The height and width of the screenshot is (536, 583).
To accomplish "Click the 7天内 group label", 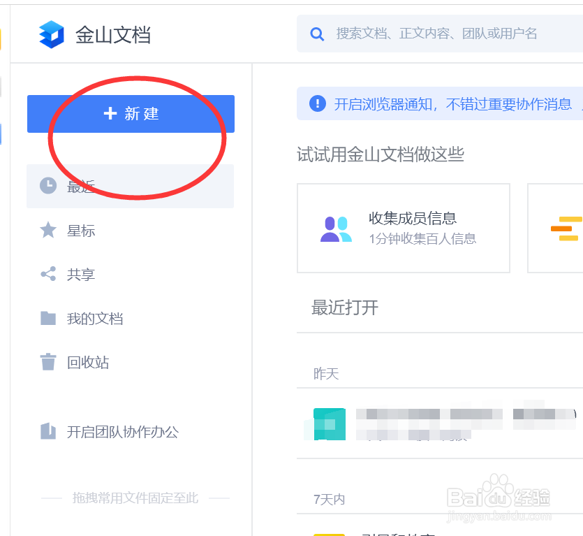I will 329,499.
